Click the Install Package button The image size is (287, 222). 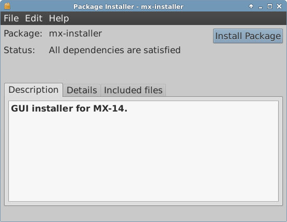tap(248, 36)
